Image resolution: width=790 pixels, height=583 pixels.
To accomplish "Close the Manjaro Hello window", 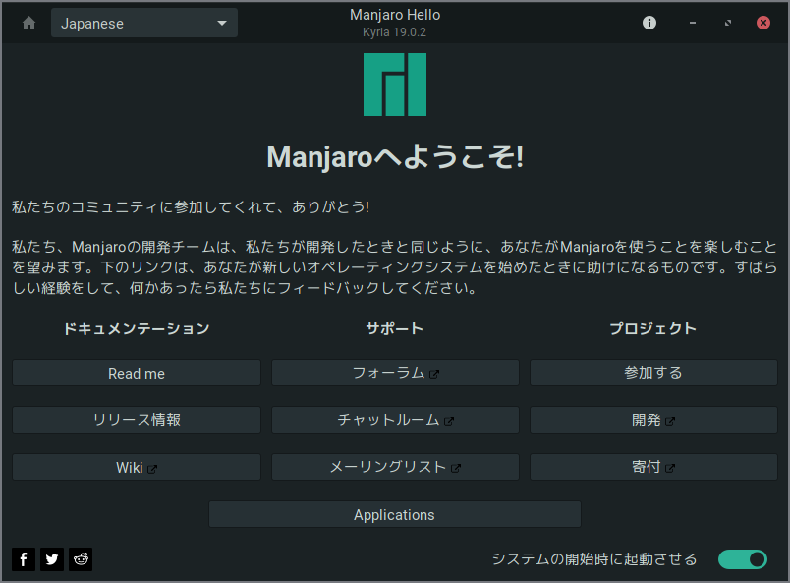I will [x=763, y=23].
